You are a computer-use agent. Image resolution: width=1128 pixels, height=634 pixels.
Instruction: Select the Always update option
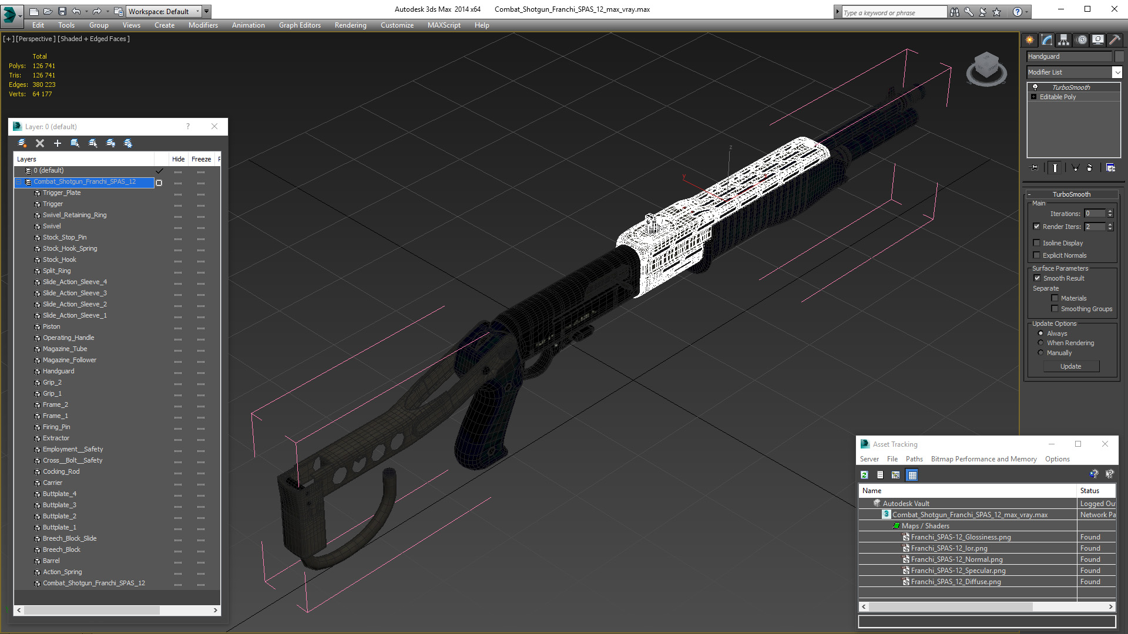(1041, 333)
